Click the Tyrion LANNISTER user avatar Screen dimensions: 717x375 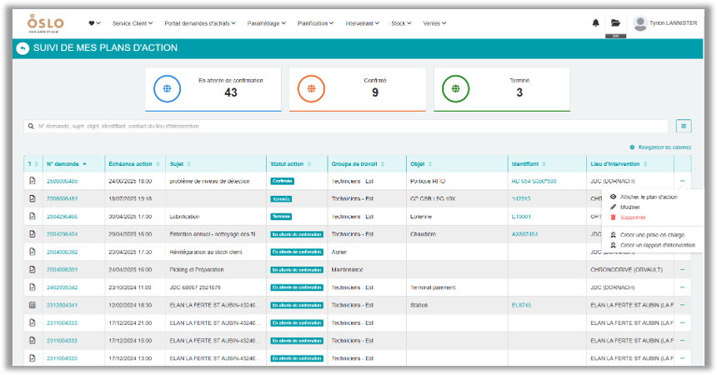pos(640,23)
